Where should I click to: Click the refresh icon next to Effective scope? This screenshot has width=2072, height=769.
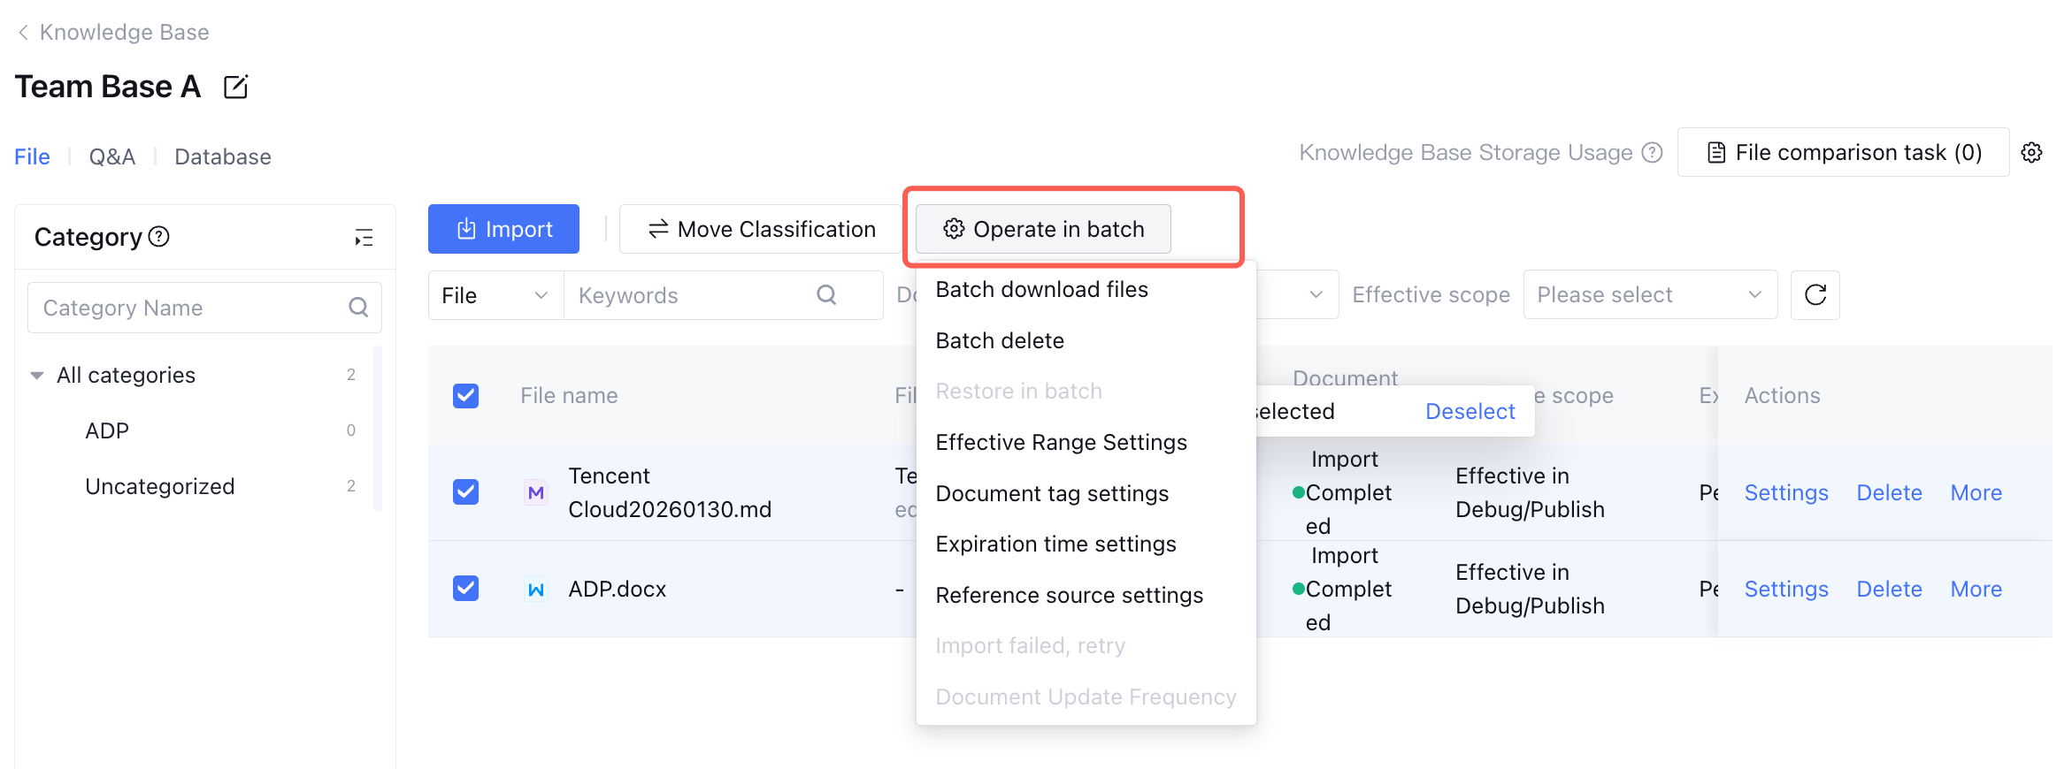(x=1815, y=295)
